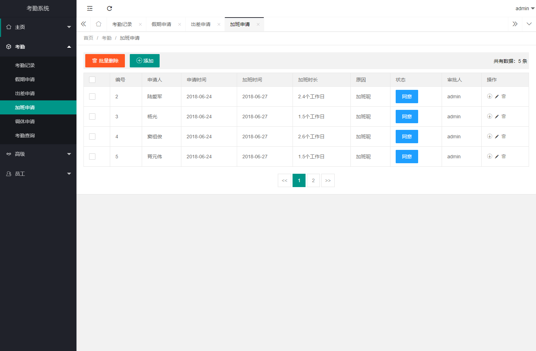Click the 添加 button
Screen dimensions: 536x351
pos(145,61)
